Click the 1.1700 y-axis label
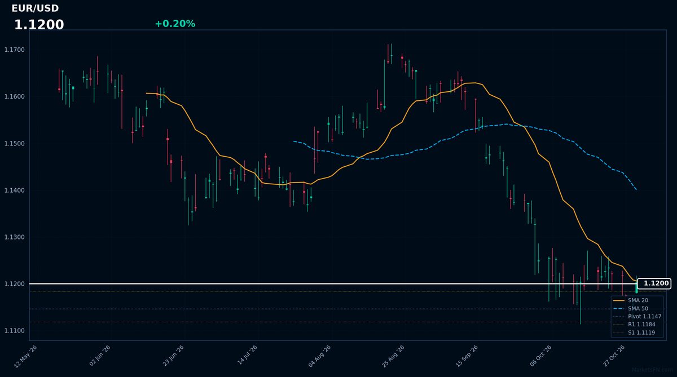The width and height of the screenshot is (677, 377). coord(14,50)
